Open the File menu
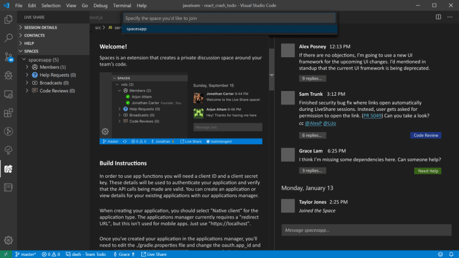The image size is (459, 258). point(19,5)
